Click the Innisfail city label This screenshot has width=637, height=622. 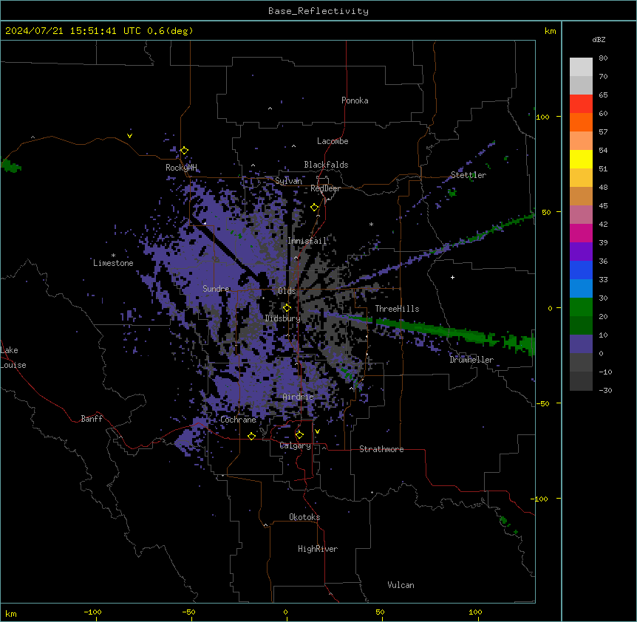click(x=307, y=241)
